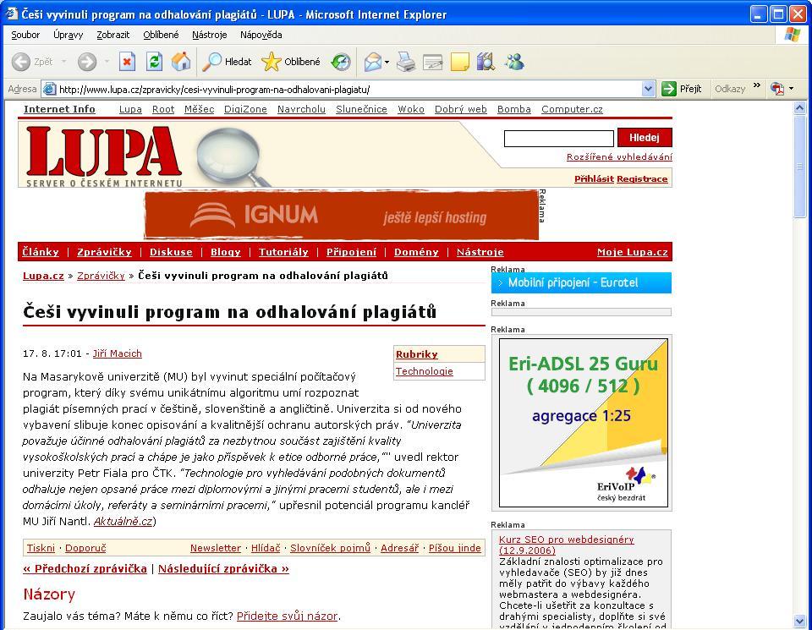Open History clock icon in toolbar
The width and height of the screenshot is (812, 630).
[341, 62]
